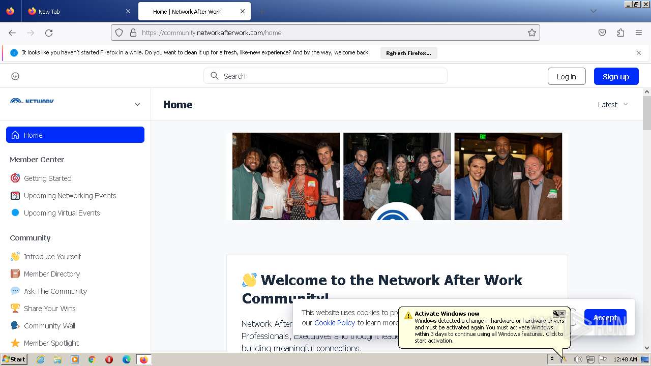This screenshot has height=366, width=651.
Task: Click the first group photo banner image
Action: tap(286, 176)
